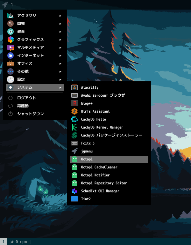The height and width of the screenshot is (245, 191).
Task: Click the Avahi Zeroconf network icon
Action: click(x=74, y=95)
